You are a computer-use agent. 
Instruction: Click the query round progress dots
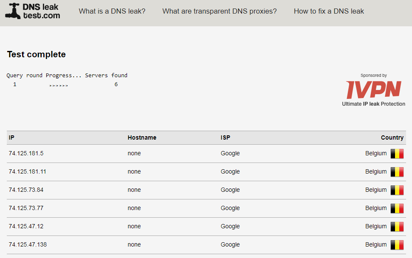[x=58, y=85]
